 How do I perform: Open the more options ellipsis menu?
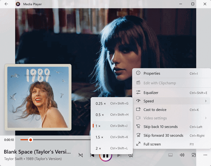205,155
